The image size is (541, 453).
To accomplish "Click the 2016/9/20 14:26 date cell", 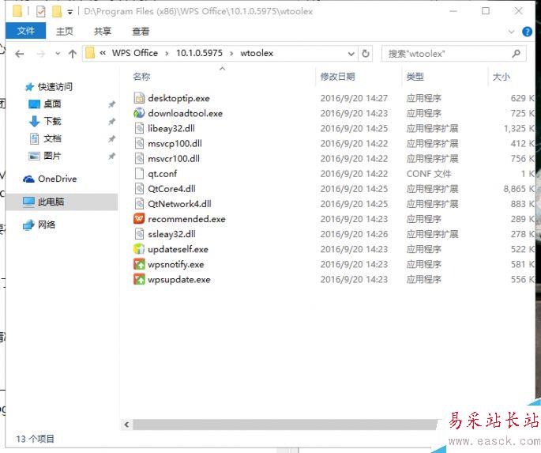I will 354,234.
